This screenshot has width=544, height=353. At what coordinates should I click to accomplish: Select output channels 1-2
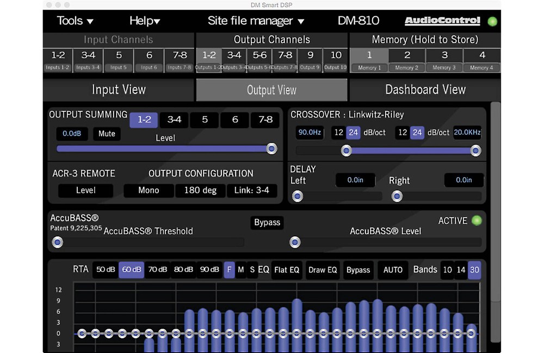tap(209, 60)
